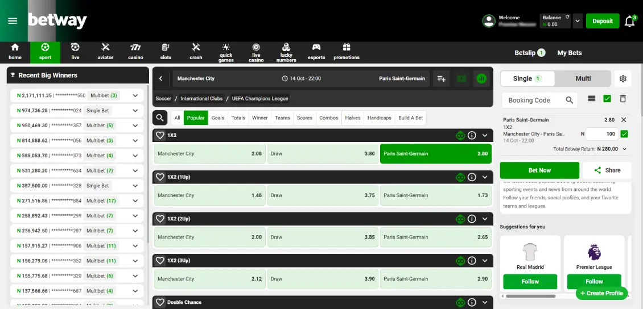
Task: Open quick games
Action: [226, 52]
